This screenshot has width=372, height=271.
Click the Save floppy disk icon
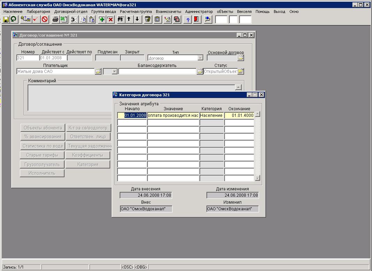pos(6,20)
